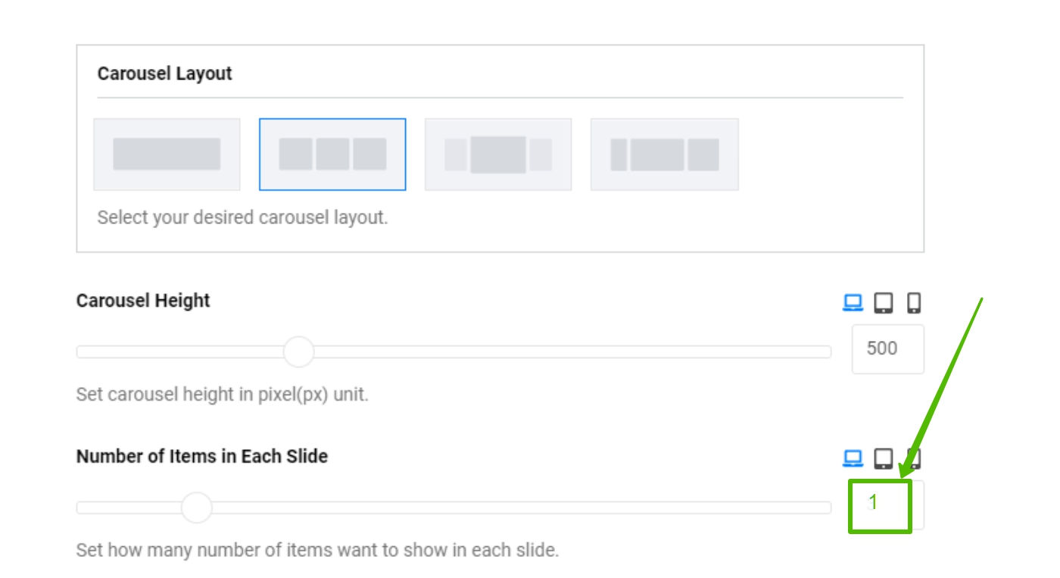
Task: Click the Number of Items in Each Slide label
Action: point(202,457)
